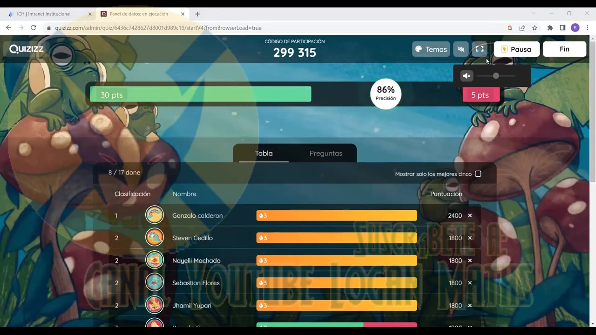Open a new browser tab

tap(197, 14)
